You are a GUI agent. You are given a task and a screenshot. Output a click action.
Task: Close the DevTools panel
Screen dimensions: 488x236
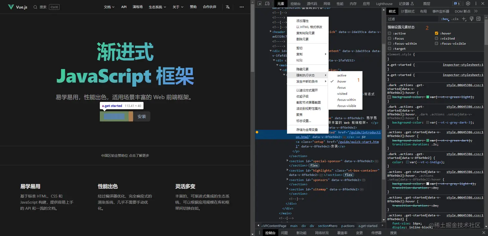click(483, 4)
